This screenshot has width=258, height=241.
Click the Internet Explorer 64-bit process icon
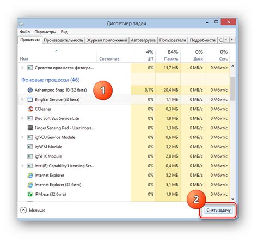pyautogui.click(x=30, y=175)
